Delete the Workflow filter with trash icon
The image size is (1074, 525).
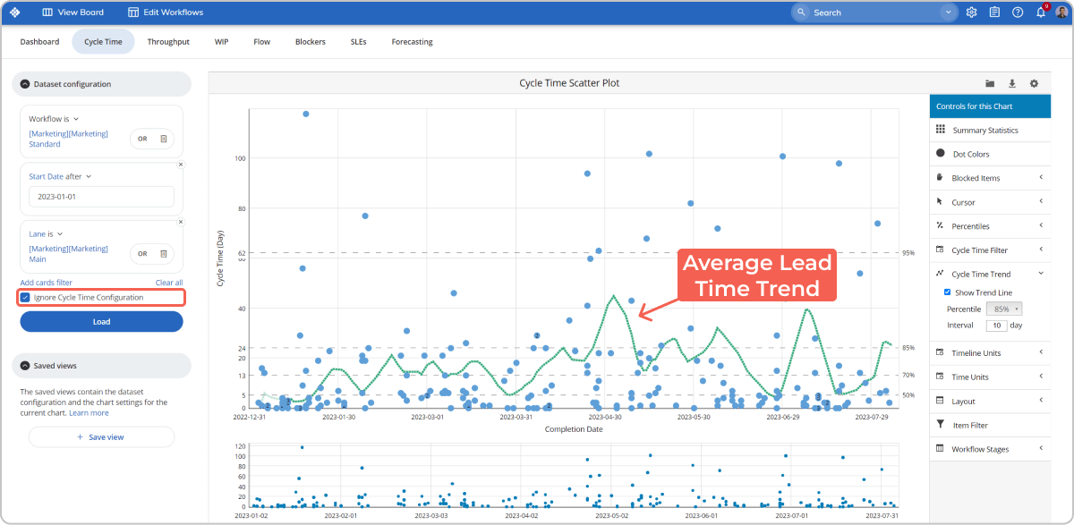click(163, 139)
